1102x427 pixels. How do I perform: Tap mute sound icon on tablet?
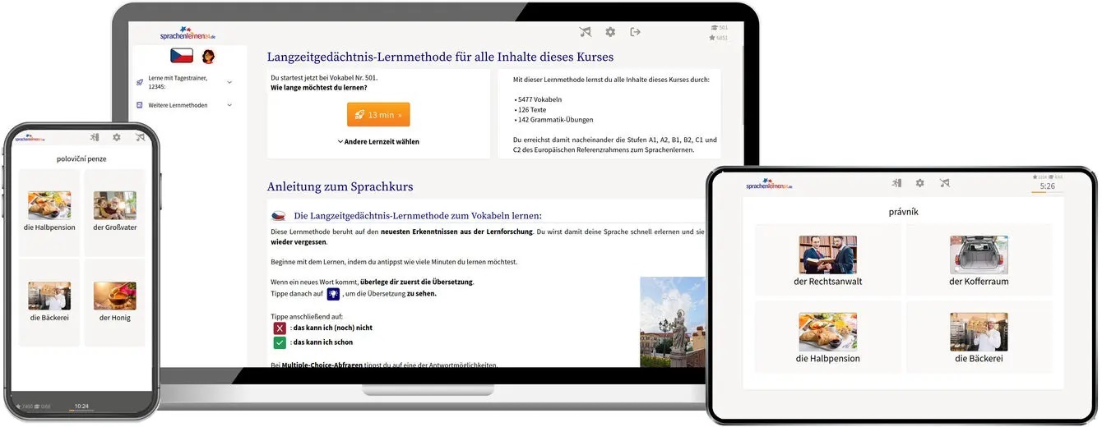point(944,183)
